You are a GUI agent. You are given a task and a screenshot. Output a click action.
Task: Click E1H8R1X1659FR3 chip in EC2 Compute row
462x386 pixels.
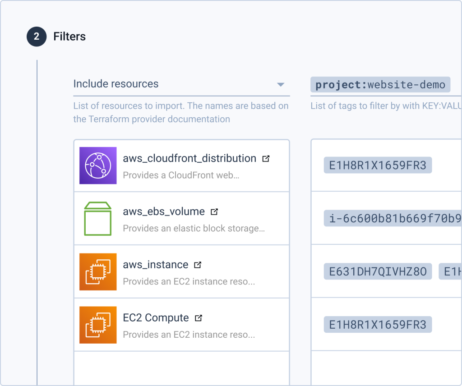coord(378,325)
